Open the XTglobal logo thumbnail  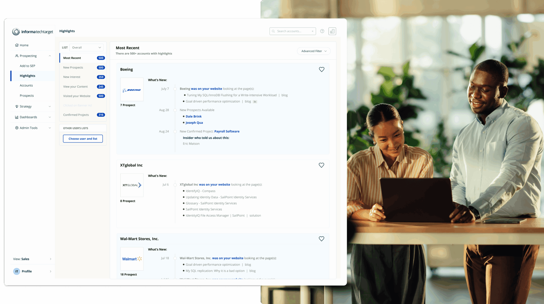click(132, 185)
